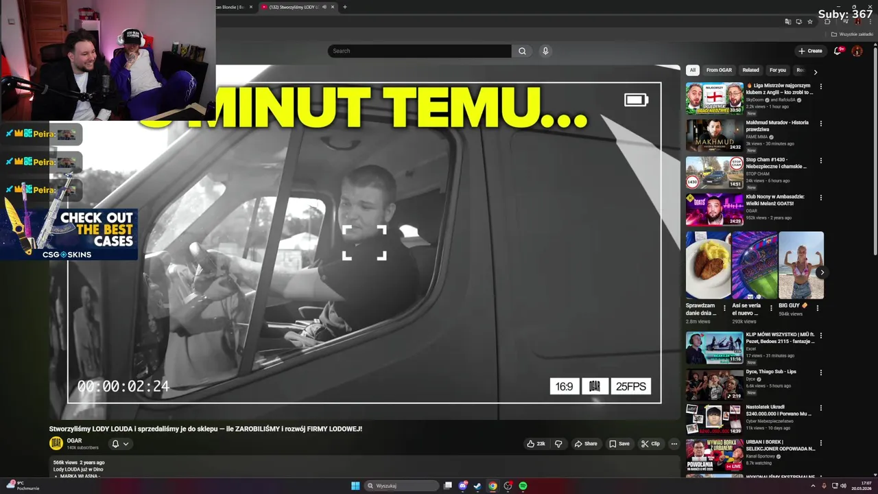Open Stop Cham #1430 thumbnail
The image size is (878, 494).
[714, 172]
